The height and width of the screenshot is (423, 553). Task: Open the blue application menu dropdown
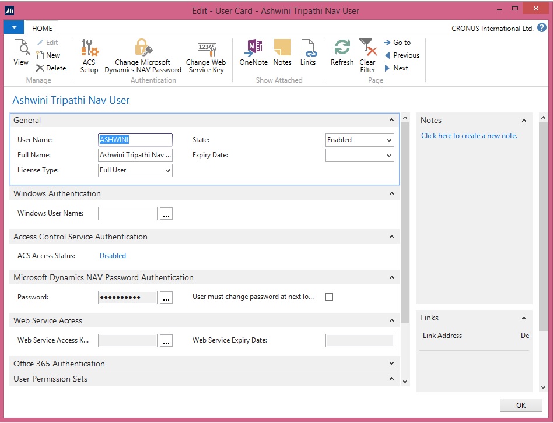[13, 27]
